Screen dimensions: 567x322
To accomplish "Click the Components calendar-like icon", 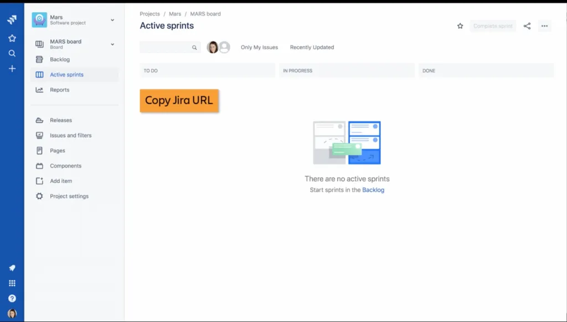I will coord(39,165).
